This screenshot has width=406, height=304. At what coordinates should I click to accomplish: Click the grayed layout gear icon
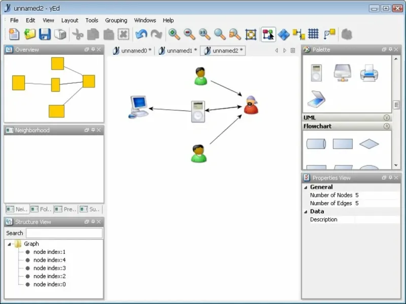[347, 34]
